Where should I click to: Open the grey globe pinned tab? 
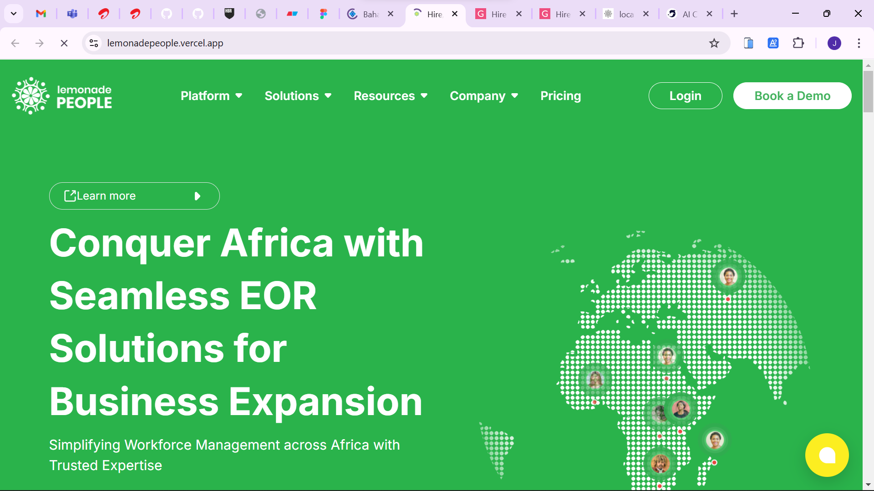coord(261,14)
